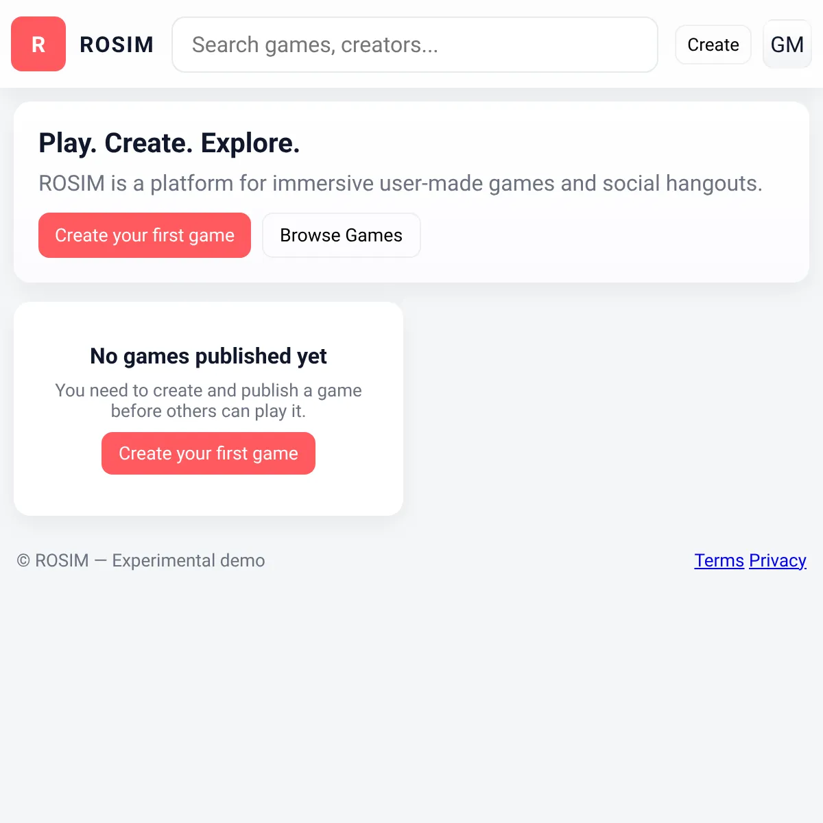Focus the Search games, creators field
The image size is (823, 823).
pos(415,45)
